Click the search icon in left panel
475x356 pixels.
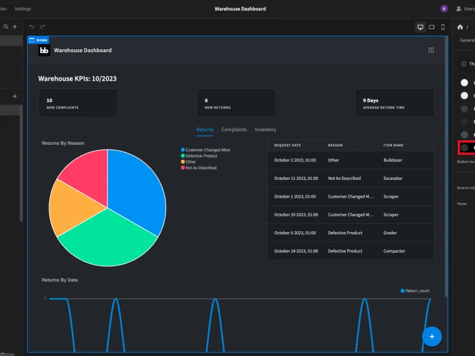[x=6, y=27]
